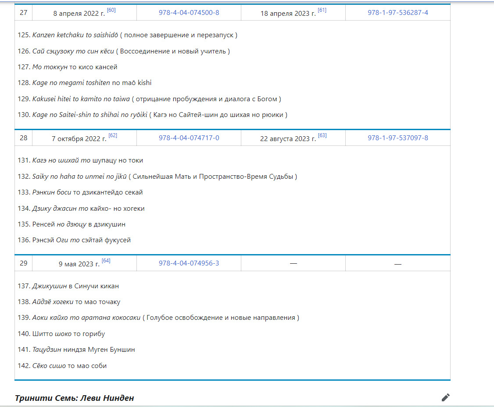Open ISBN link 978-4-04-074500-8
This screenshot has height=407, width=494.
[189, 13]
